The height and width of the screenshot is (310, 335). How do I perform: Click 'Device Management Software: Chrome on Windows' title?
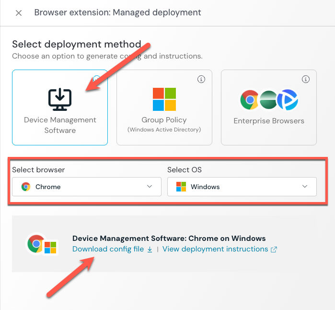click(x=169, y=238)
